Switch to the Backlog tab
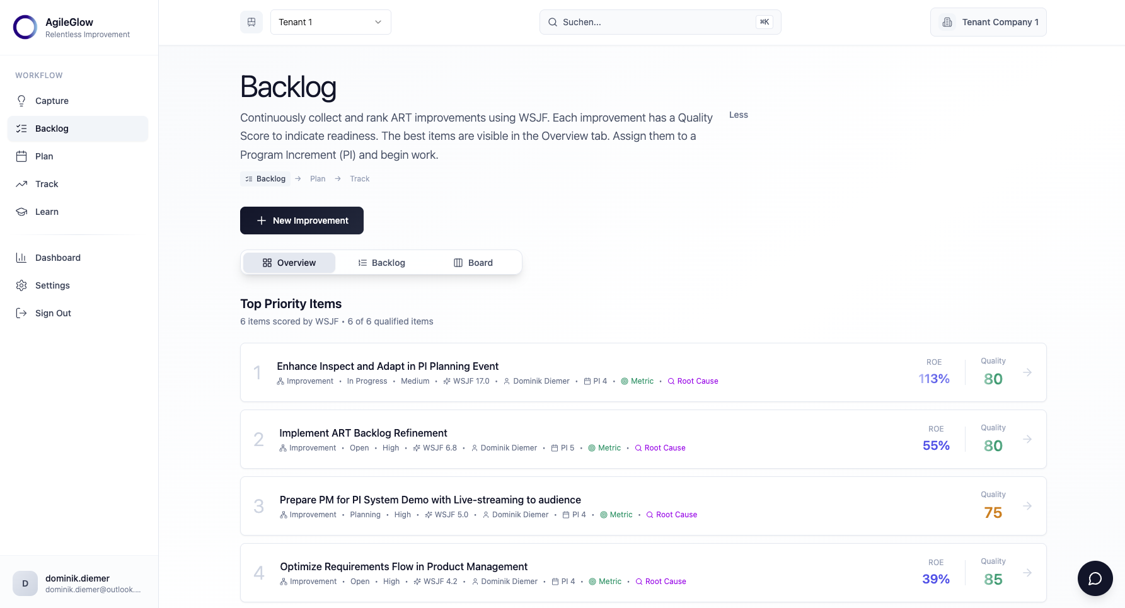Viewport: 1125px width, 608px height. click(x=381, y=262)
